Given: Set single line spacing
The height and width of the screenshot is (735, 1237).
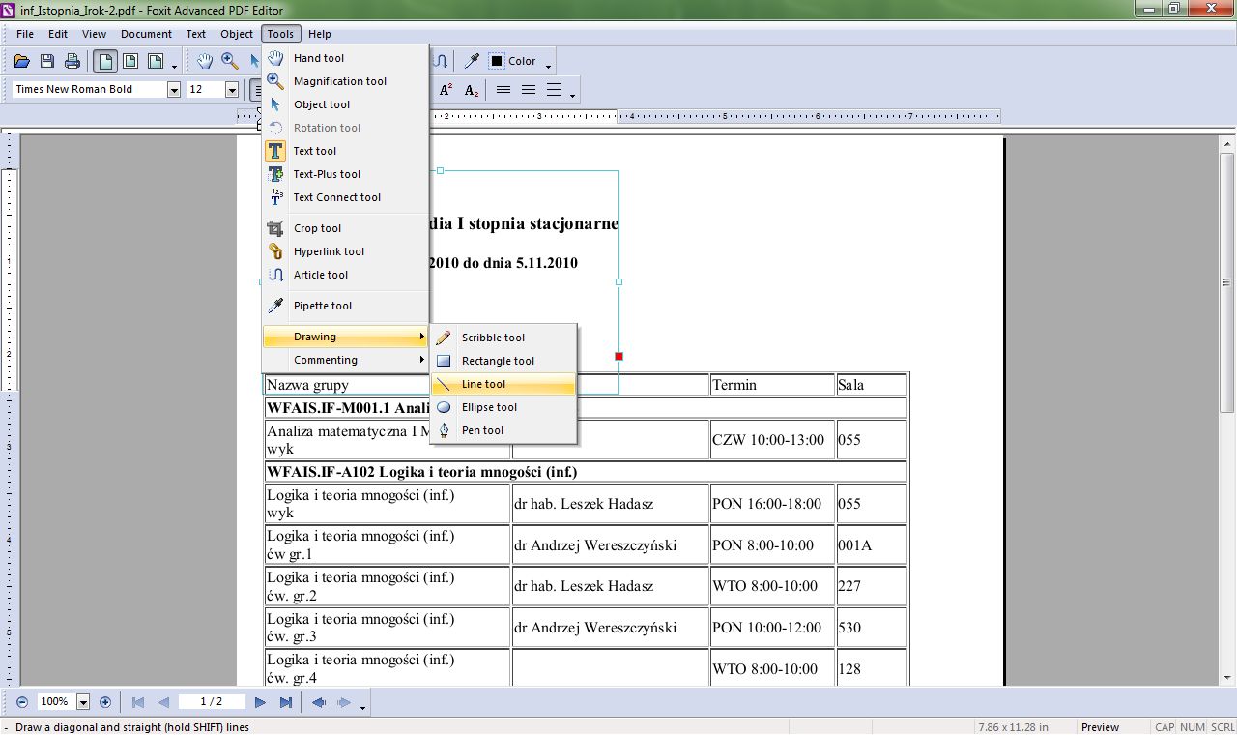Looking at the screenshot, I should click(503, 90).
